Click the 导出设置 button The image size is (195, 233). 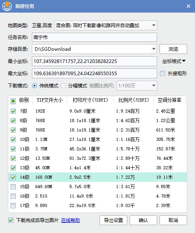click(113, 220)
